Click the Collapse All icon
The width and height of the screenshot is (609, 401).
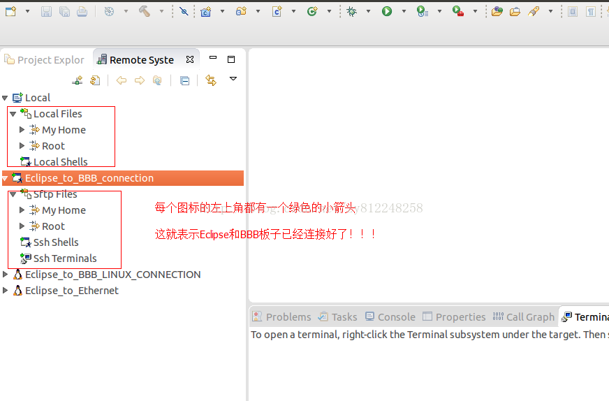[x=185, y=80]
